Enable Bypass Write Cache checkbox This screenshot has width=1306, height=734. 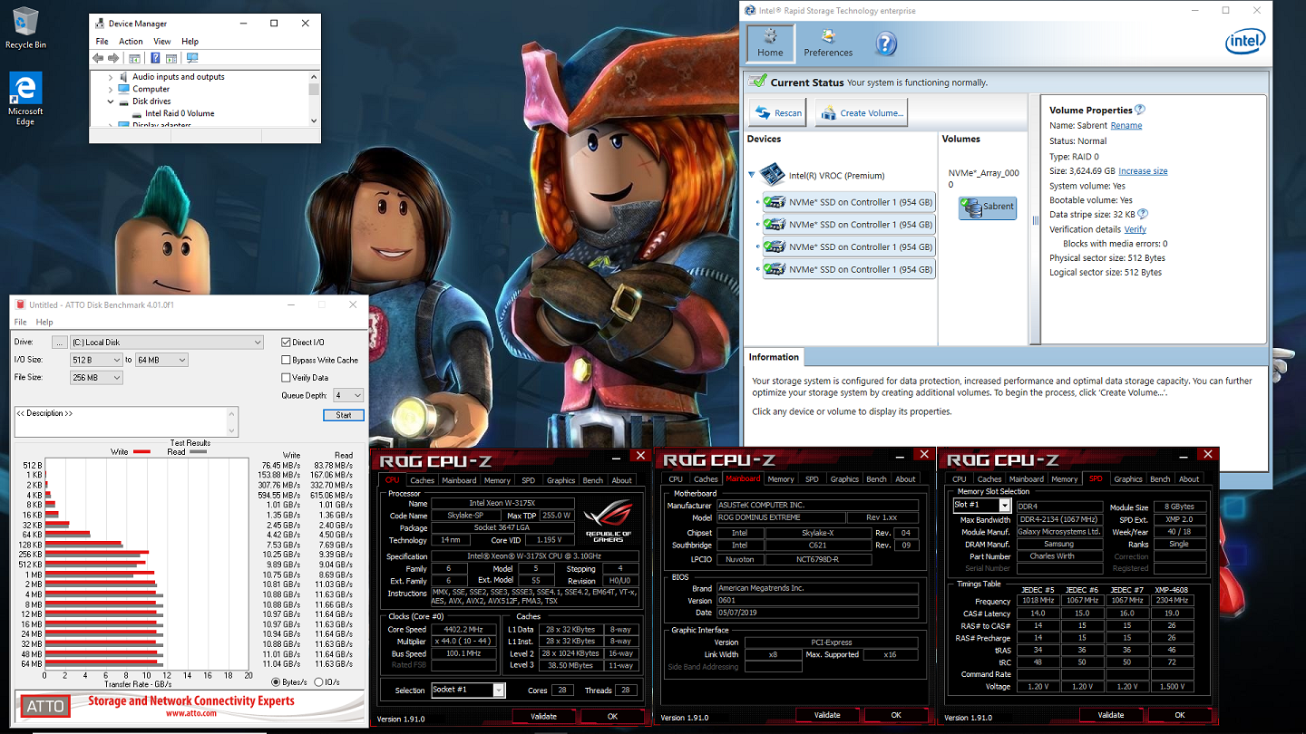[x=287, y=360]
